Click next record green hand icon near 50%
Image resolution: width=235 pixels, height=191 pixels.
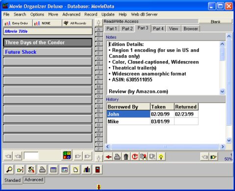[x=213, y=157]
